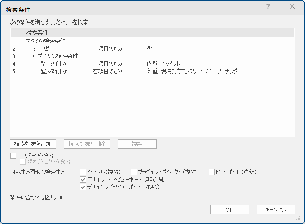Select the 内壁_アスペン材 wall style row
This screenshot has height=224, width=305.
tap(164, 64)
